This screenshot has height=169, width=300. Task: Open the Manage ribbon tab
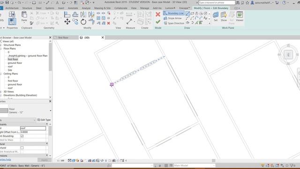tap(145, 8)
